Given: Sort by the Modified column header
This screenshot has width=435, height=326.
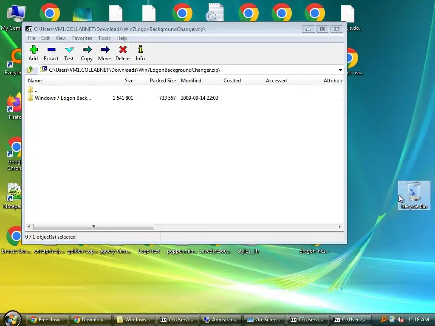Looking at the screenshot, I should [200, 81].
